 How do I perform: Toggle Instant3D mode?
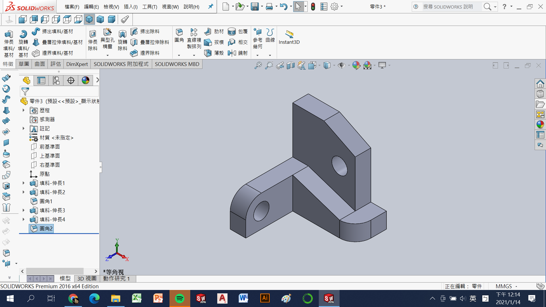[289, 37]
